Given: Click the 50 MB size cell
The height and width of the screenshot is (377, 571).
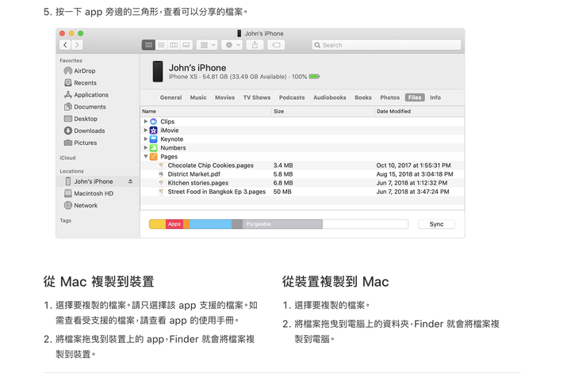Looking at the screenshot, I should click(282, 192).
